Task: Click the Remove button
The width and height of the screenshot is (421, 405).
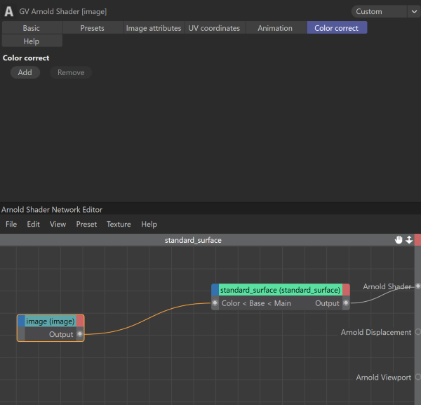Action: tap(71, 72)
